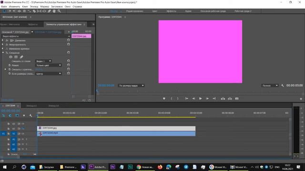This screenshot has width=305, height=171.
Task: Mark in point in Program monitor
Action: 172,99
